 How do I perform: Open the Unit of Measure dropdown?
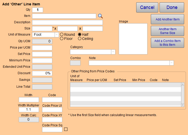point(57,35)
